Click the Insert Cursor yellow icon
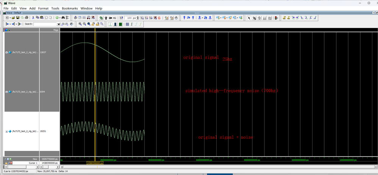Screen dimensions: 378x175 click(284, 18)
